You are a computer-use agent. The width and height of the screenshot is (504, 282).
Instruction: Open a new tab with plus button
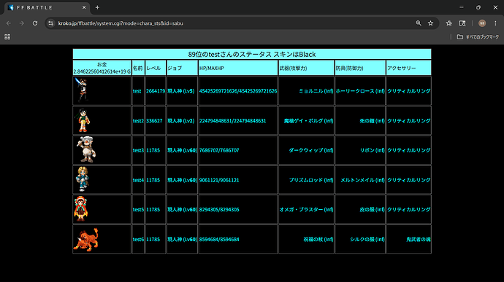(97, 7)
